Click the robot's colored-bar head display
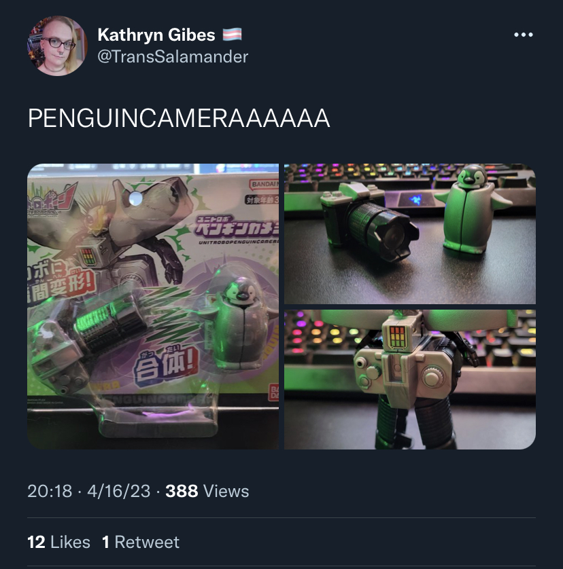This screenshot has width=563, height=569. [x=397, y=337]
